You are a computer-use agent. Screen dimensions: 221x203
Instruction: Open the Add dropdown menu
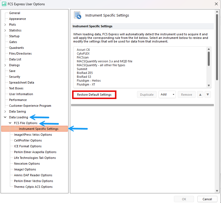pyautogui.click(x=167, y=95)
